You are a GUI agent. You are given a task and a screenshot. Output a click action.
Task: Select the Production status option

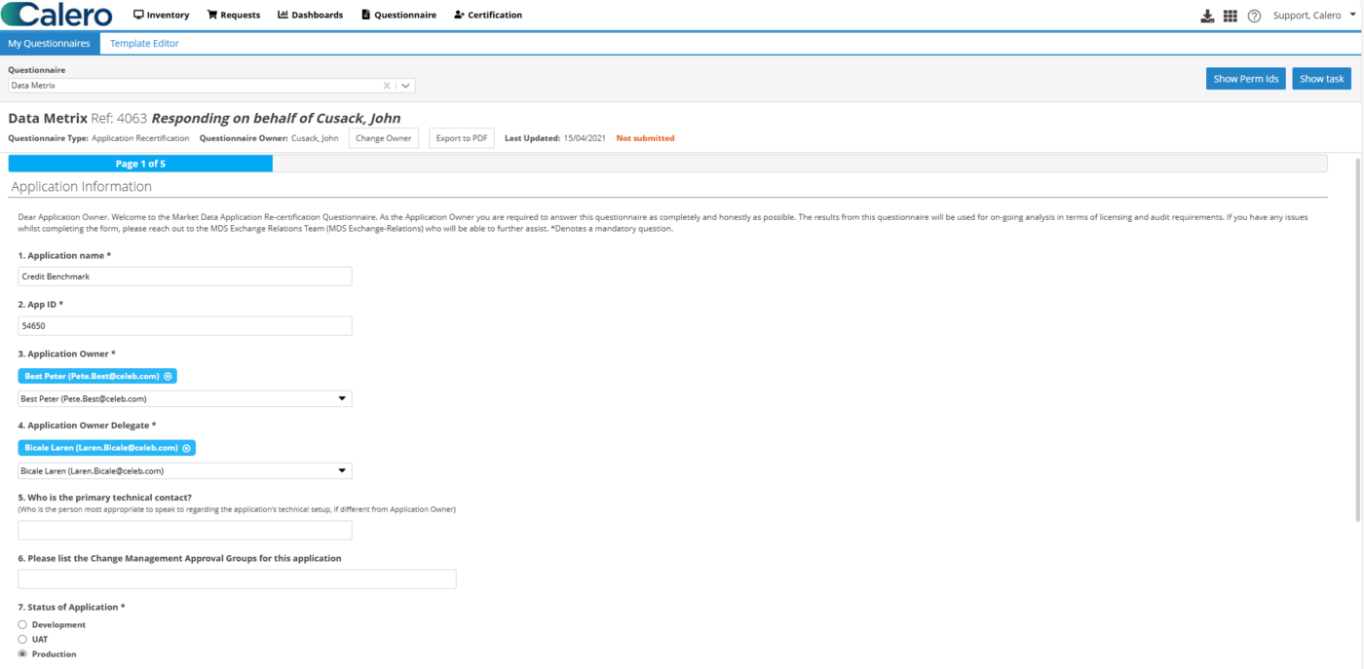[x=21, y=653]
